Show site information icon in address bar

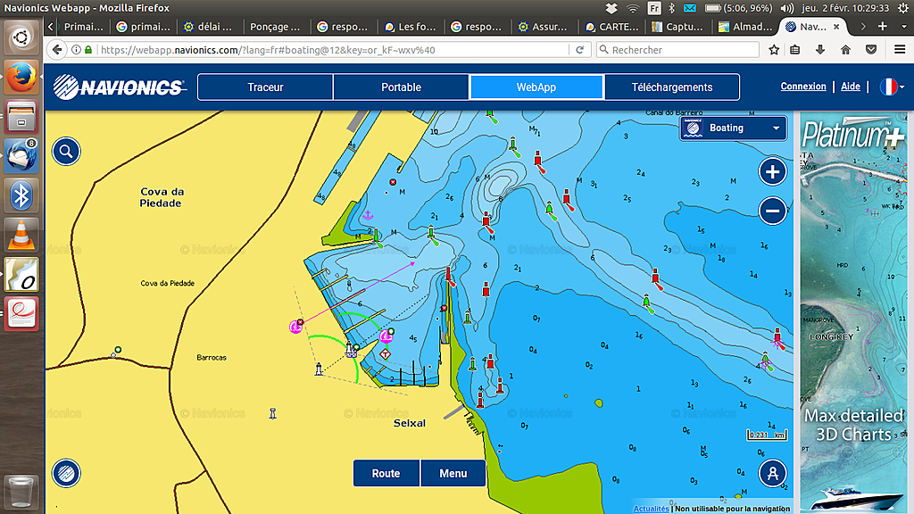76,50
